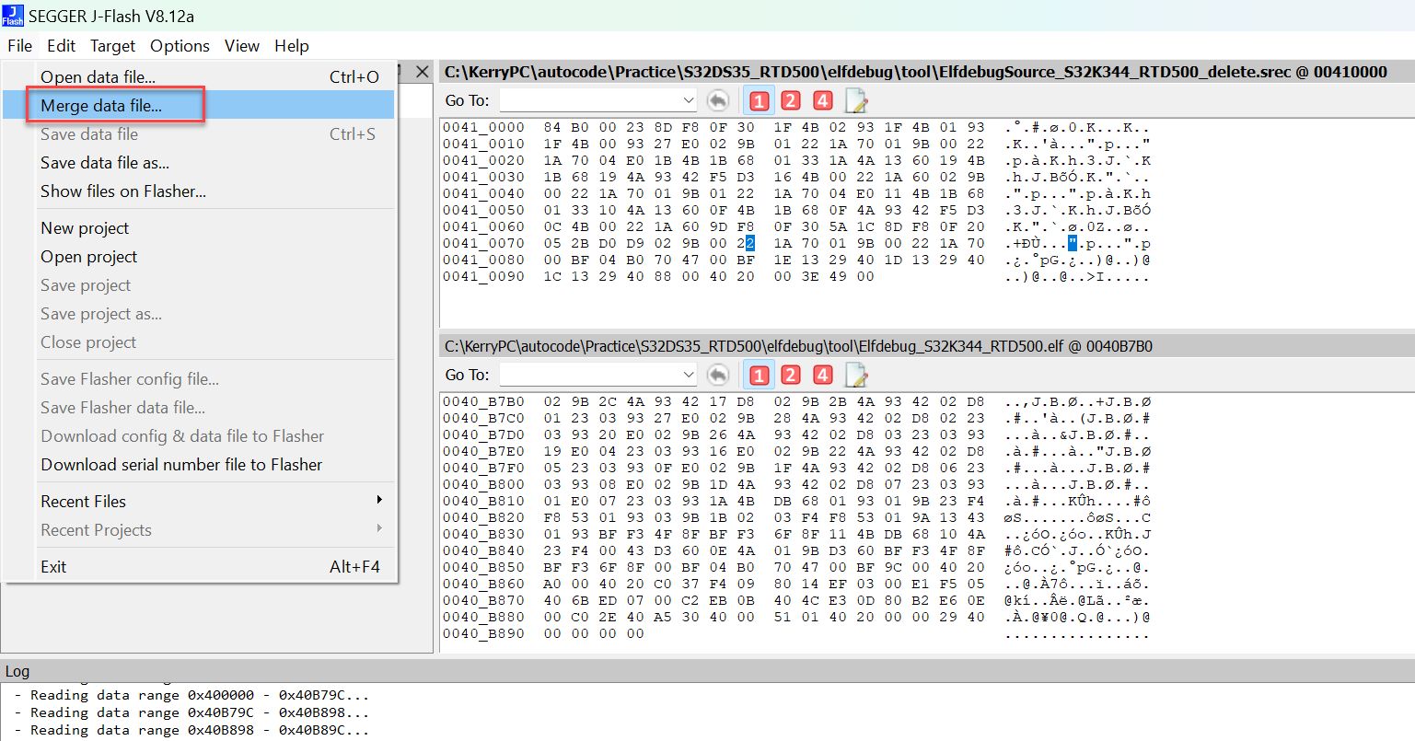Open the Target menu
This screenshot has height=741, width=1415.
pos(112,46)
